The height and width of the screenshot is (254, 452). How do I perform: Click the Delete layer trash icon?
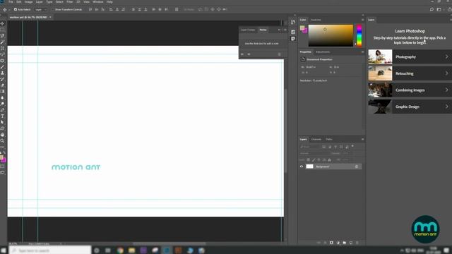tap(357, 243)
